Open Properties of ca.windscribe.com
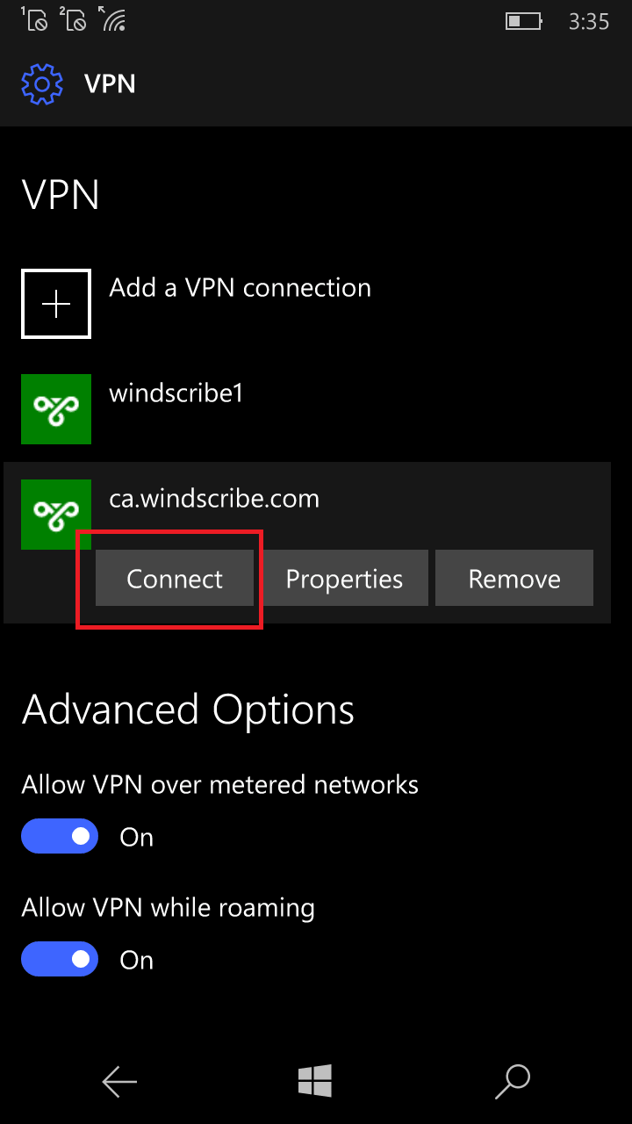This screenshot has width=632, height=1124. coord(344,579)
